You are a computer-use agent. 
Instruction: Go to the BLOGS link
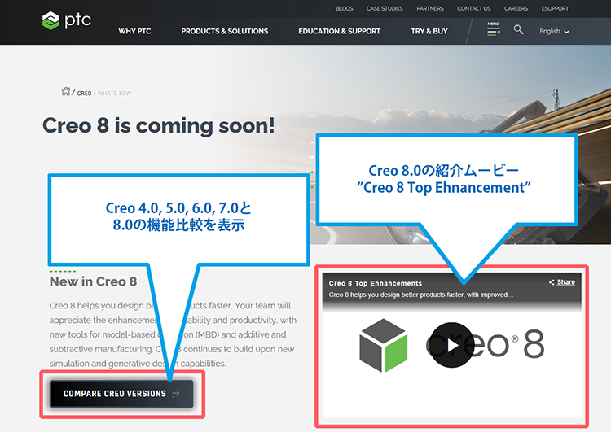point(344,9)
